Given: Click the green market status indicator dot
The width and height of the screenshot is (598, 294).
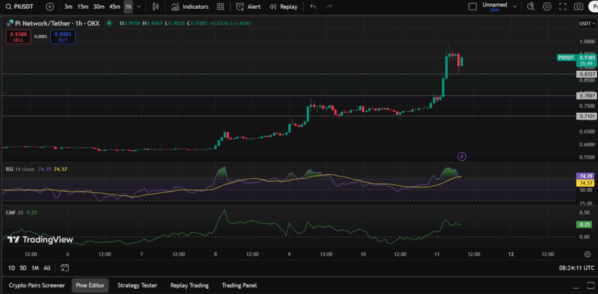Looking at the screenshot, I should pyautogui.click(x=109, y=23).
